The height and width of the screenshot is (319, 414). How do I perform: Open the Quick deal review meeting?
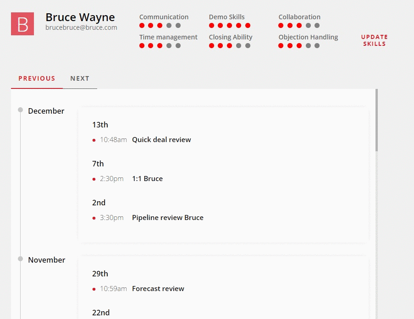[161, 140]
